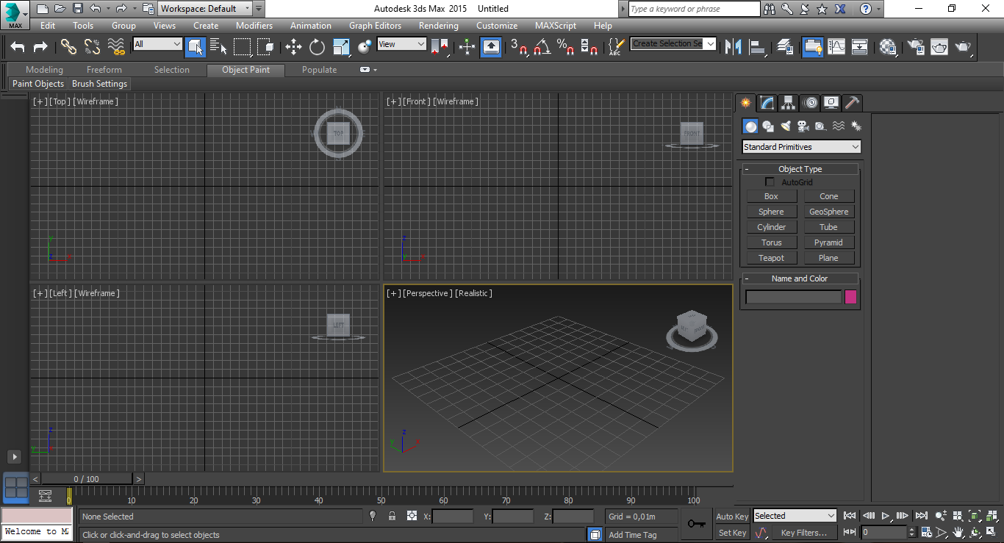Select the Lights category icon
This screenshot has width=1004, height=543.
tap(786, 126)
